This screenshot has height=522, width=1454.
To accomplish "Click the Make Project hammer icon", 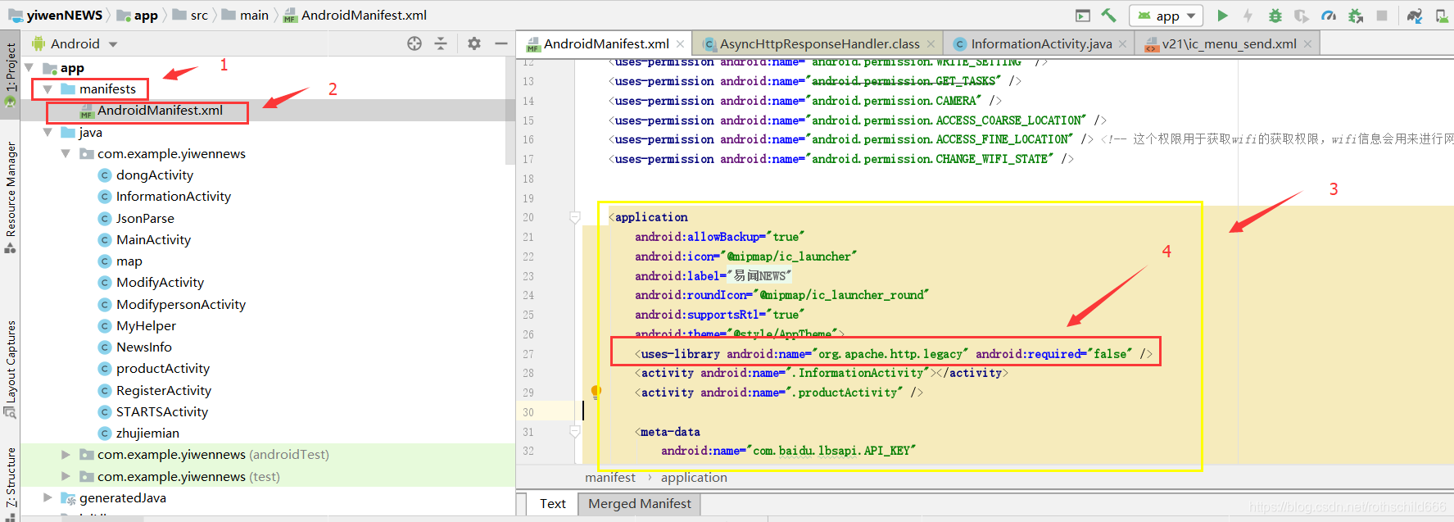I will [x=1108, y=16].
